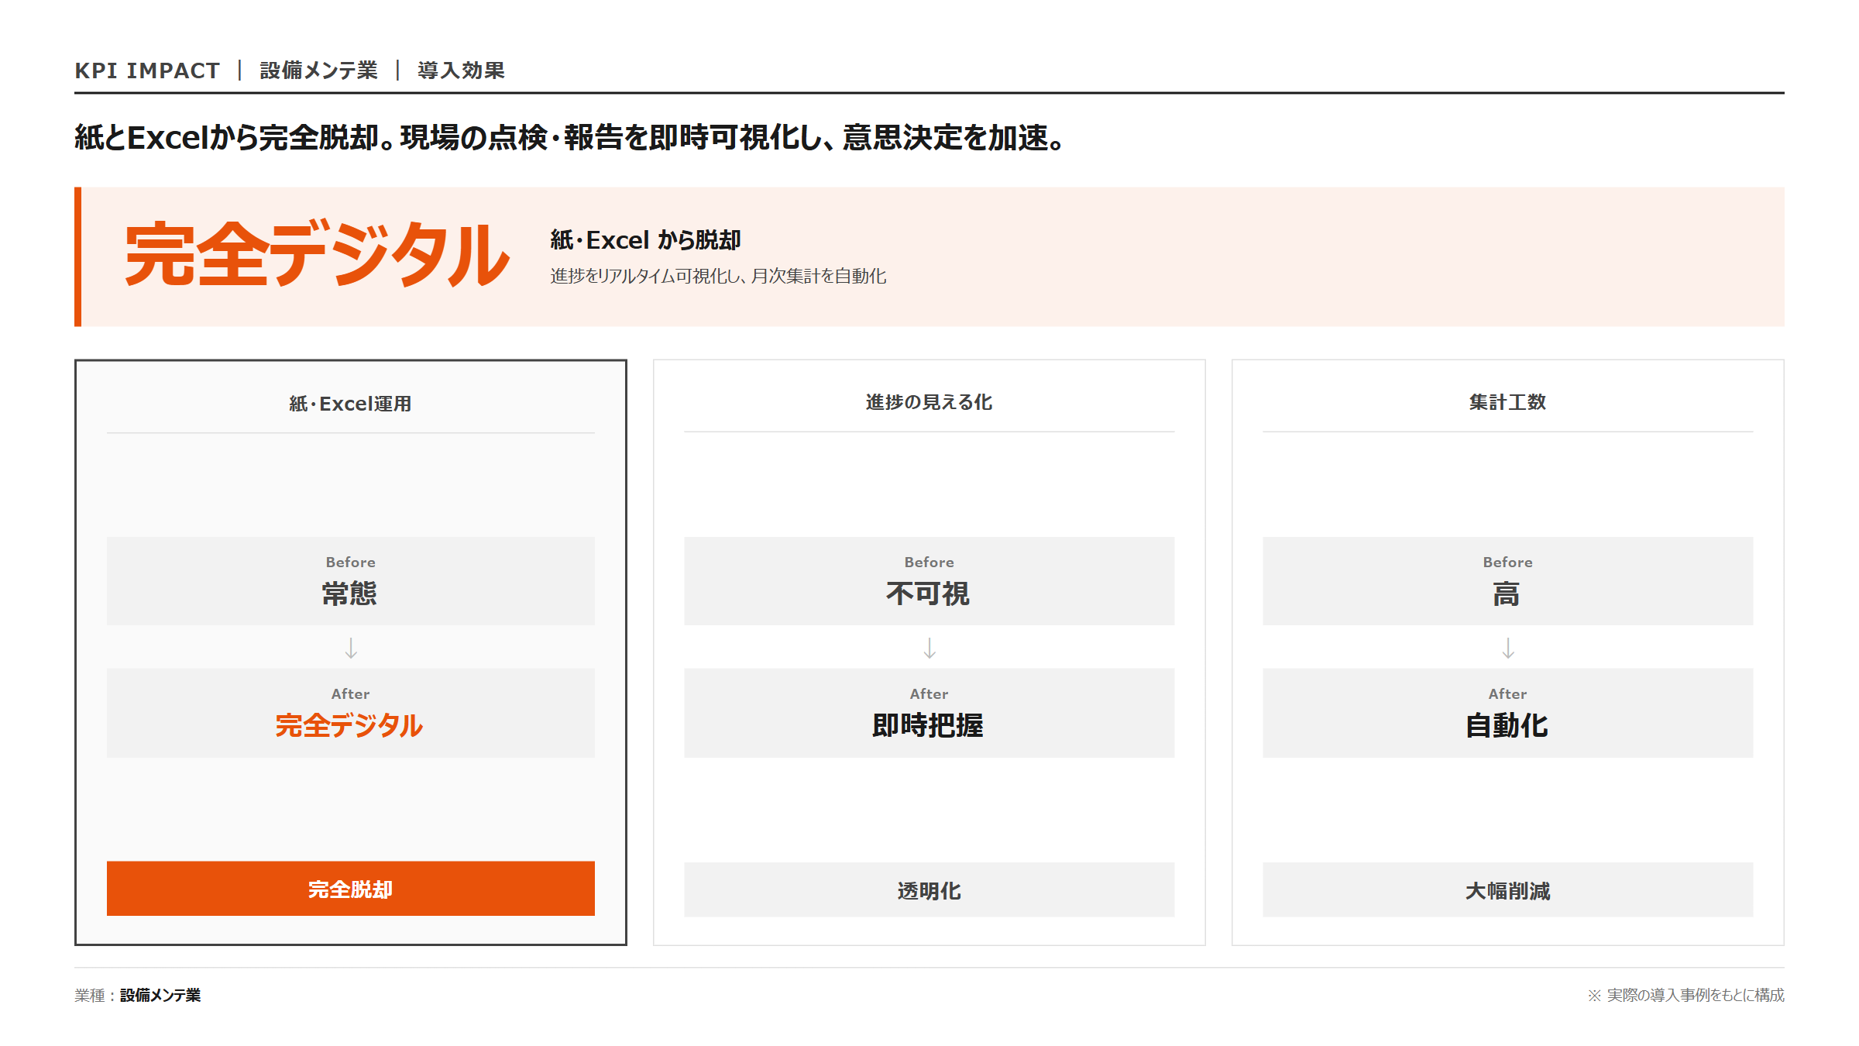Viewport: 1859px width, 1046px height.
Task: Click the down arrow in 紙・Excel運用 card
Action: pos(351,648)
